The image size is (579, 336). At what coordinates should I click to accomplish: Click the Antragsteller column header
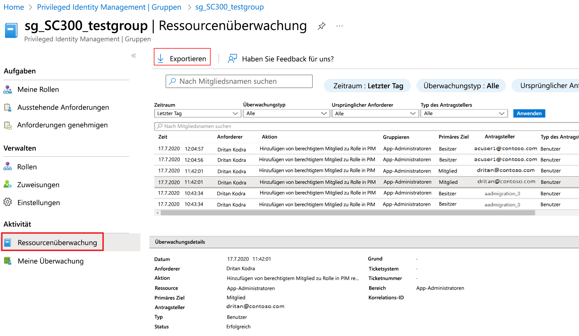[500, 136]
